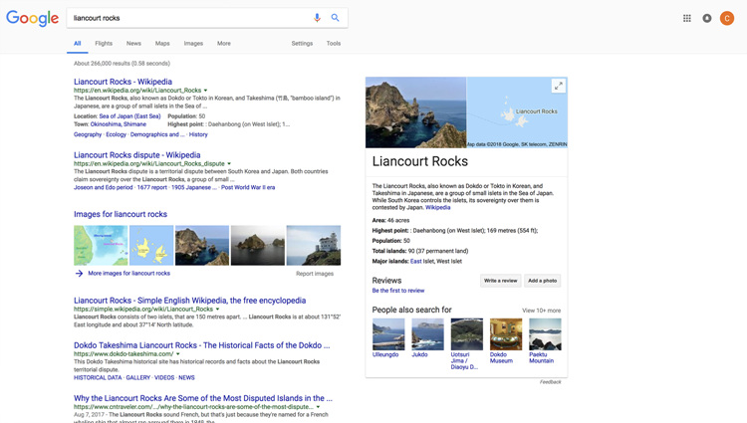Start voice search with microphone icon

pyautogui.click(x=317, y=18)
